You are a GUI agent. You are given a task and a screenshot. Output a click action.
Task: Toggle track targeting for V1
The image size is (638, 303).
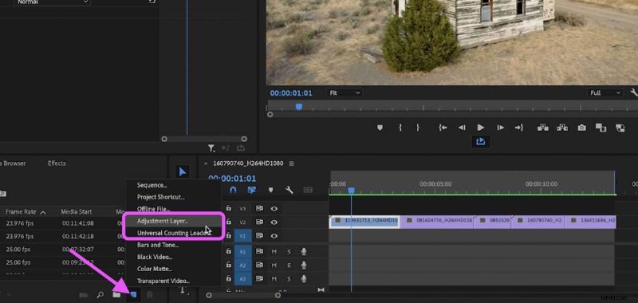[243, 236]
